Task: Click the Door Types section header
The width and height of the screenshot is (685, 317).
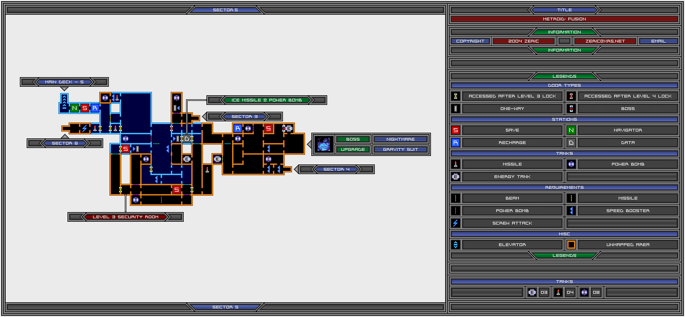Action: click(x=564, y=86)
